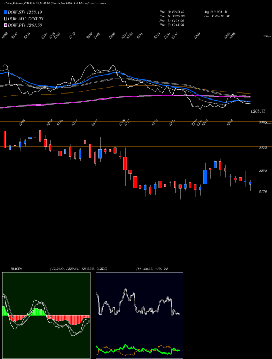Click the bright green MACD histogram bars
This screenshot has height=359, width=272.
coord(38,312)
